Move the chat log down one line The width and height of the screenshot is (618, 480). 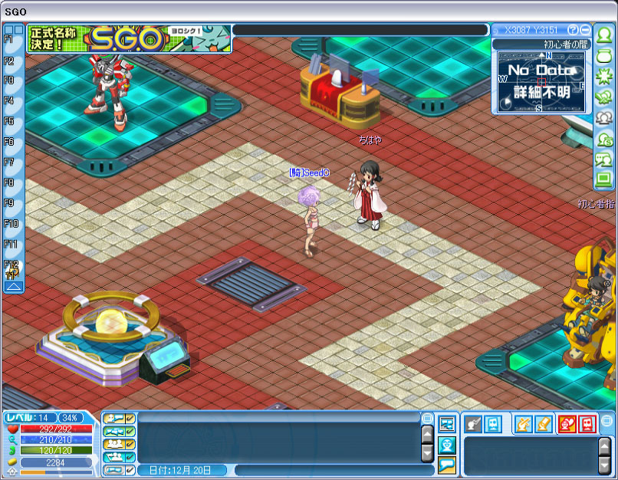pos(427,453)
